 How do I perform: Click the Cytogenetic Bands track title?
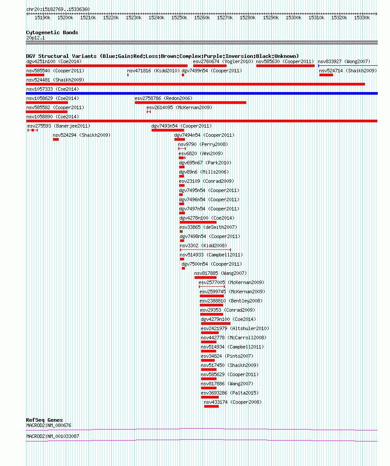[52, 32]
